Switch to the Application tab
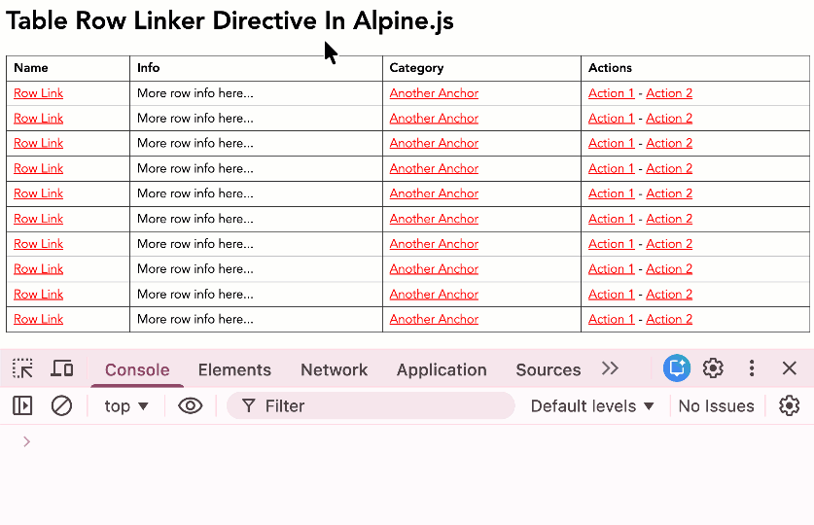The height and width of the screenshot is (525, 814). 442,369
